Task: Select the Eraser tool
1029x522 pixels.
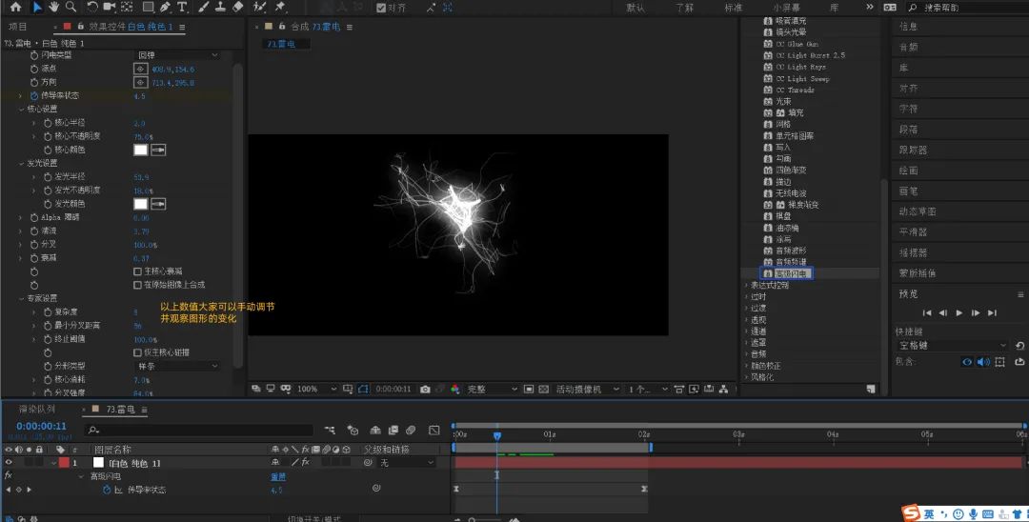Action: pyautogui.click(x=238, y=8)
